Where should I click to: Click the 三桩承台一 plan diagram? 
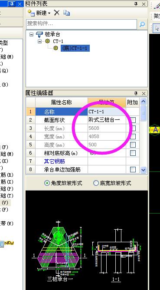point(59,251)
